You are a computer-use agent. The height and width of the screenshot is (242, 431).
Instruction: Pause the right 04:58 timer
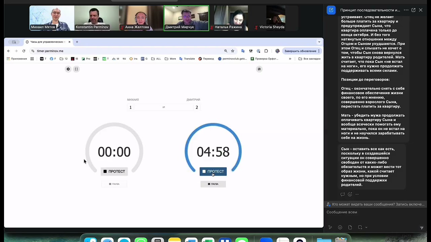click(213, 184)
